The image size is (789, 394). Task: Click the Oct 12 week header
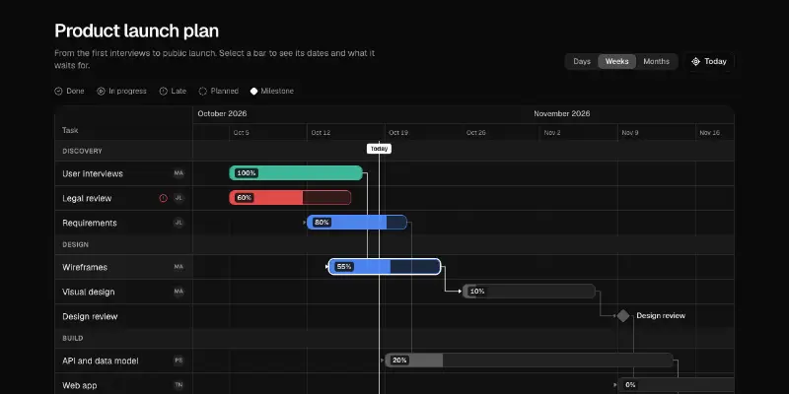tap(321, 133)
